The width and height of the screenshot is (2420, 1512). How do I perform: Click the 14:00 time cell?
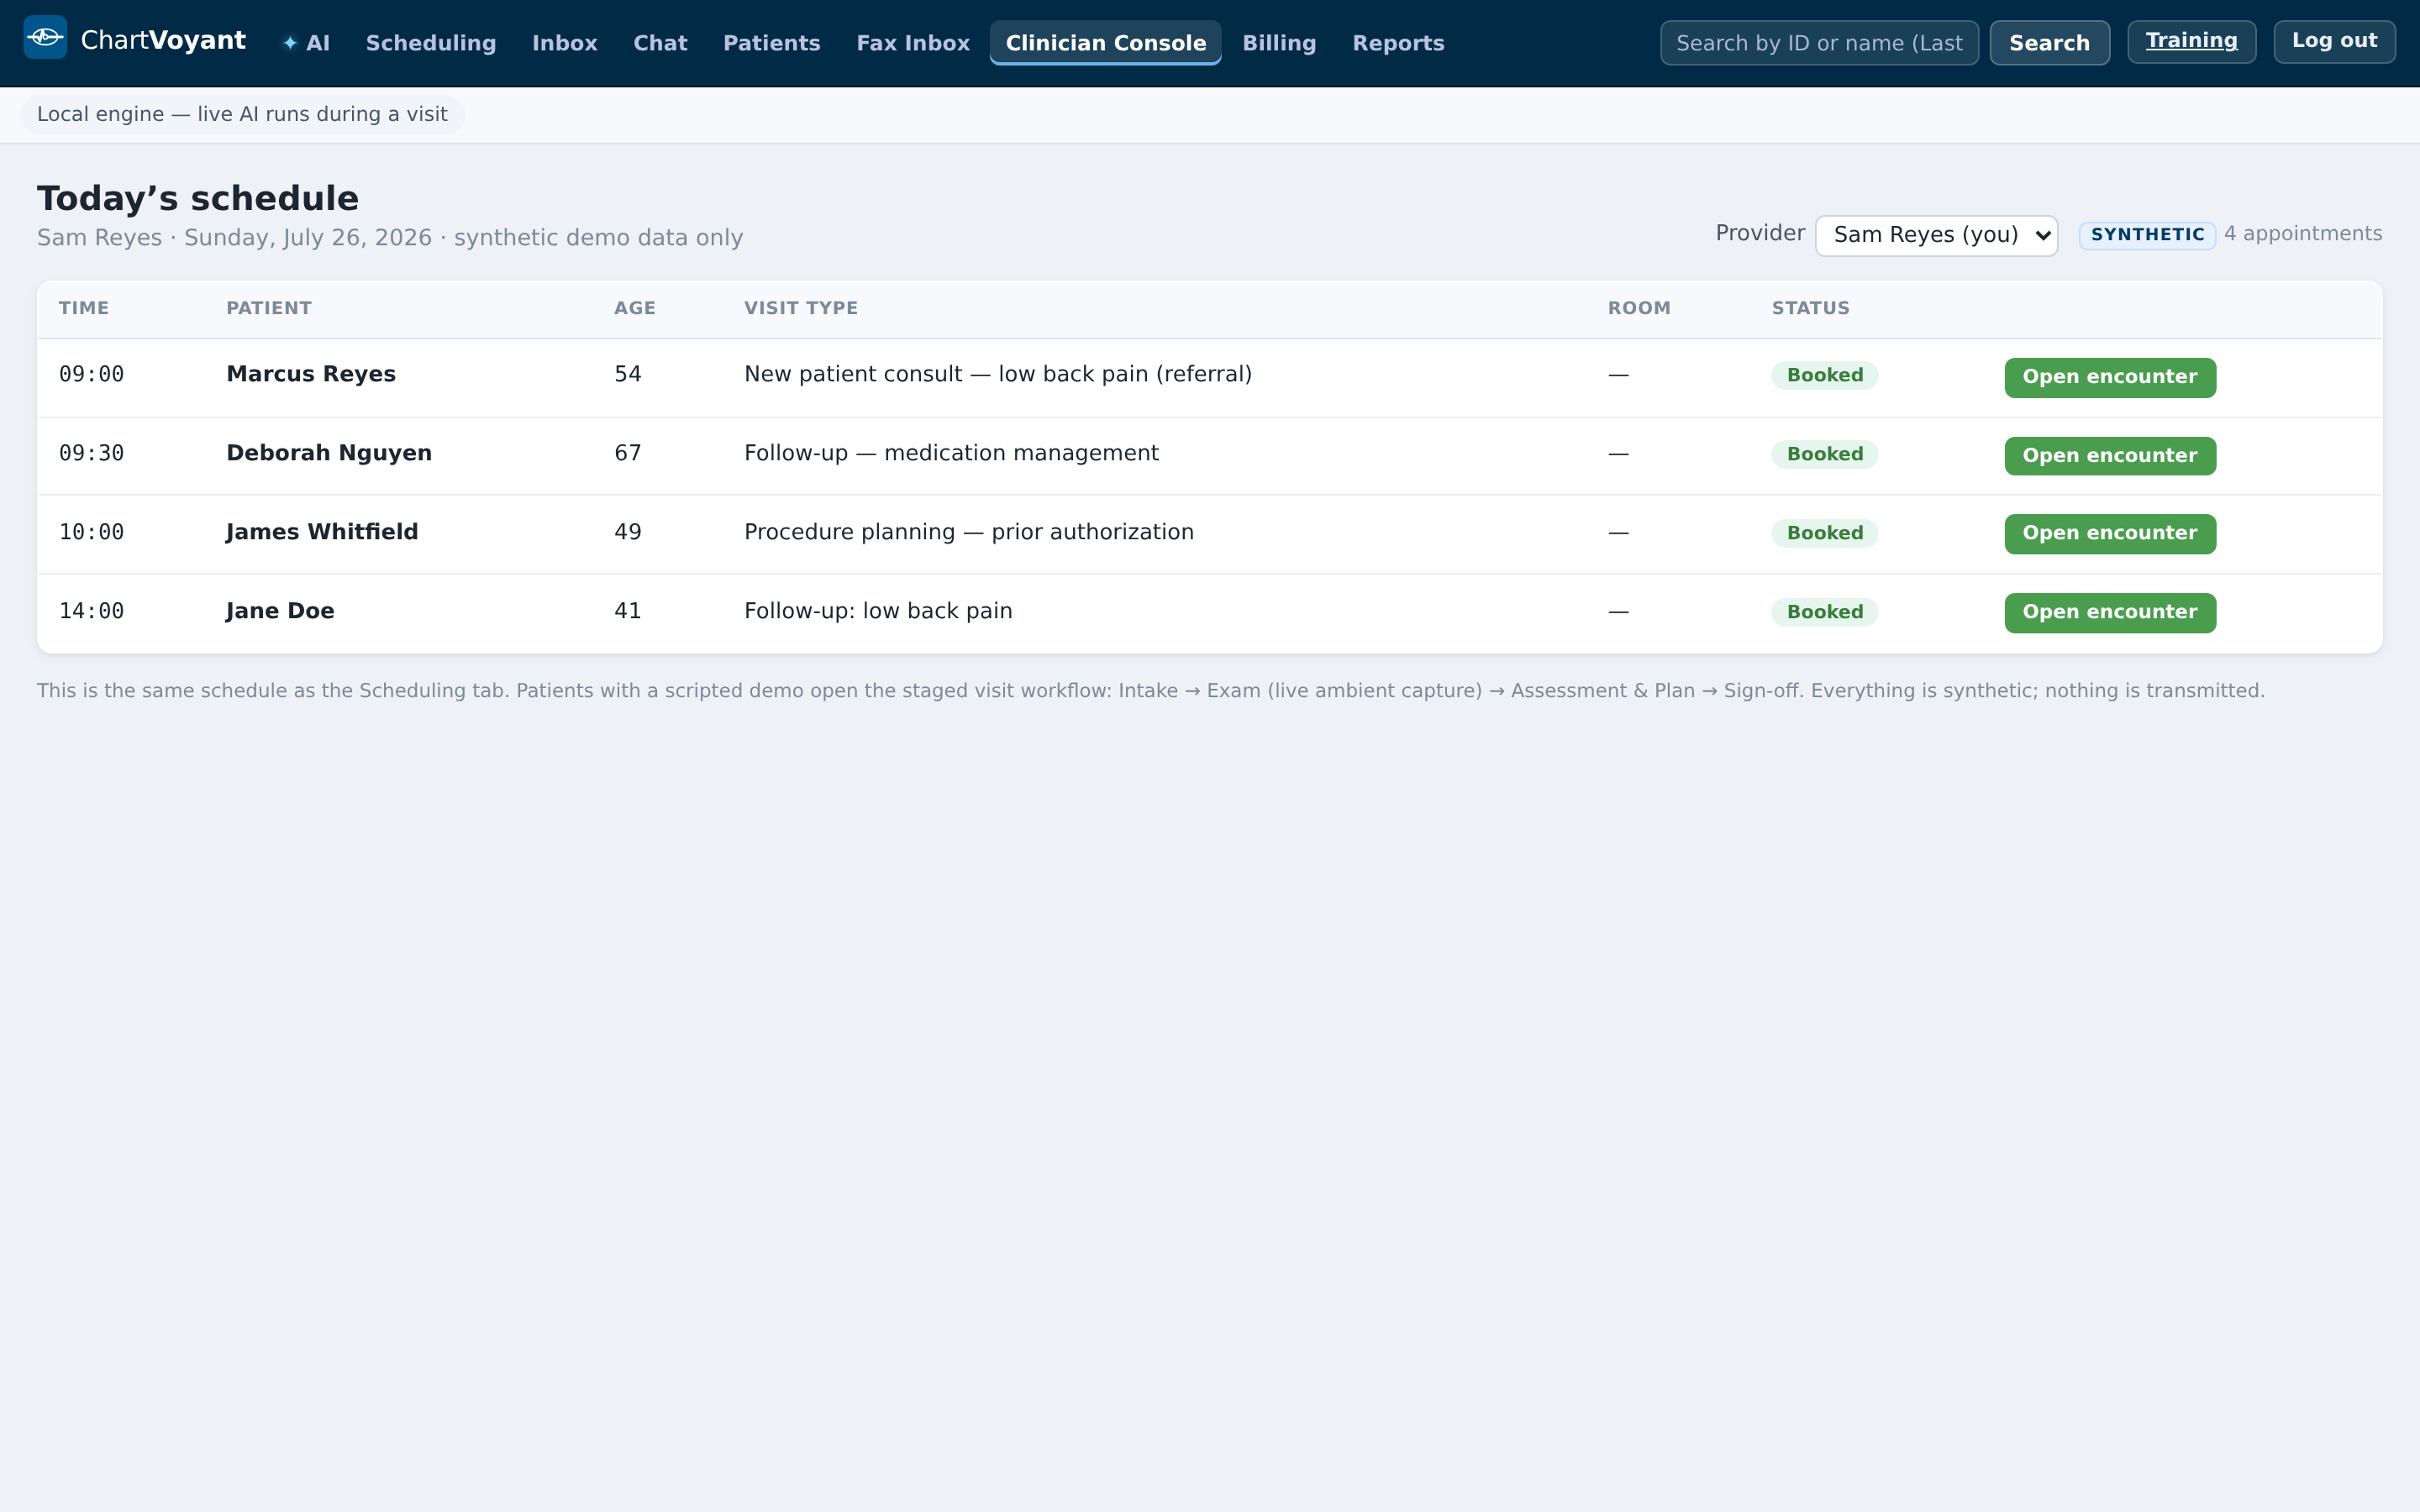tap(91, 611)
